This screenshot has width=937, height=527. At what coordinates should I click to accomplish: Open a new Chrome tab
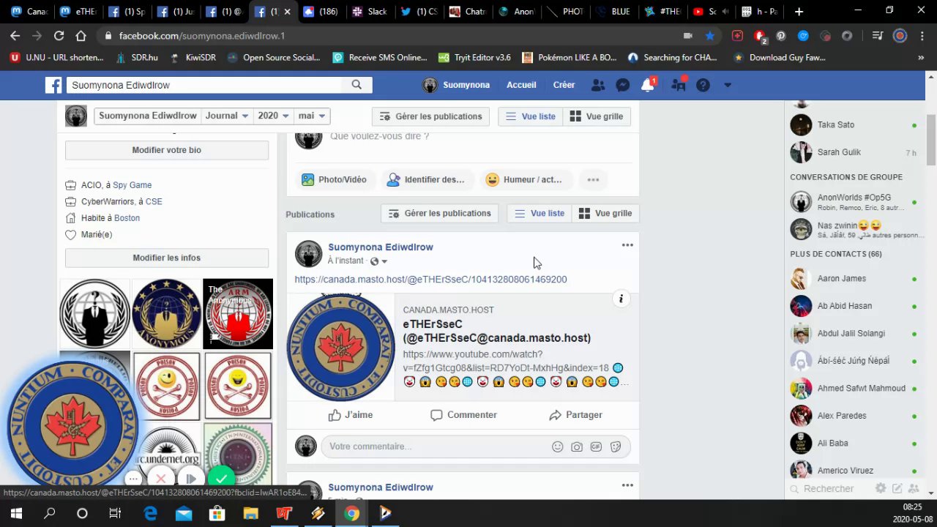tap(799, 12)
